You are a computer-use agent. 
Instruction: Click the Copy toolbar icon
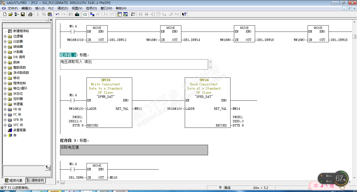[44, 14]
